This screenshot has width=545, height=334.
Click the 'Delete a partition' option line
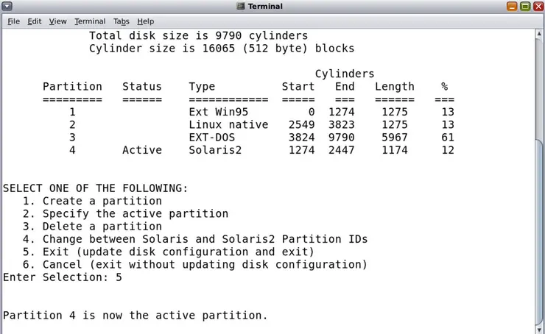(x=102, y=227)
